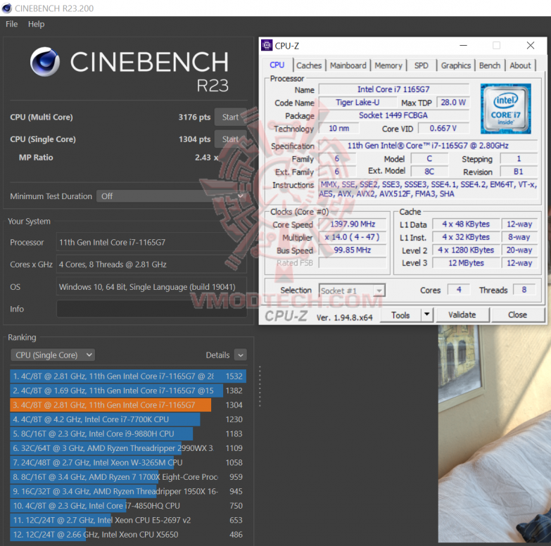Viewport: 551px width, 546px height.
Task: Switch to the Bench tab in CPU-Z
Action: tap(490, 65)
